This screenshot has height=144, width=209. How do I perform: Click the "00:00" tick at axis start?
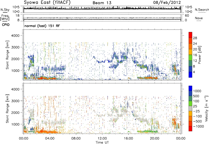click(x=24, y=139)
